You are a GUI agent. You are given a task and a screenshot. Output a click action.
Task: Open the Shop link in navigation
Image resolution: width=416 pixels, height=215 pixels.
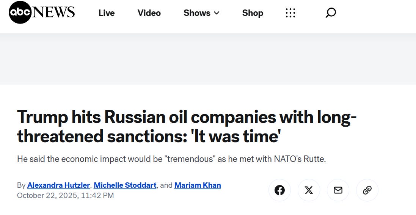pos(253,13)
